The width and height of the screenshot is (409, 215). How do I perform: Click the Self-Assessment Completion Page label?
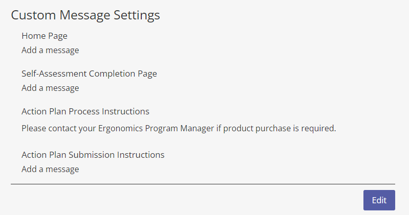coord(89,74)
